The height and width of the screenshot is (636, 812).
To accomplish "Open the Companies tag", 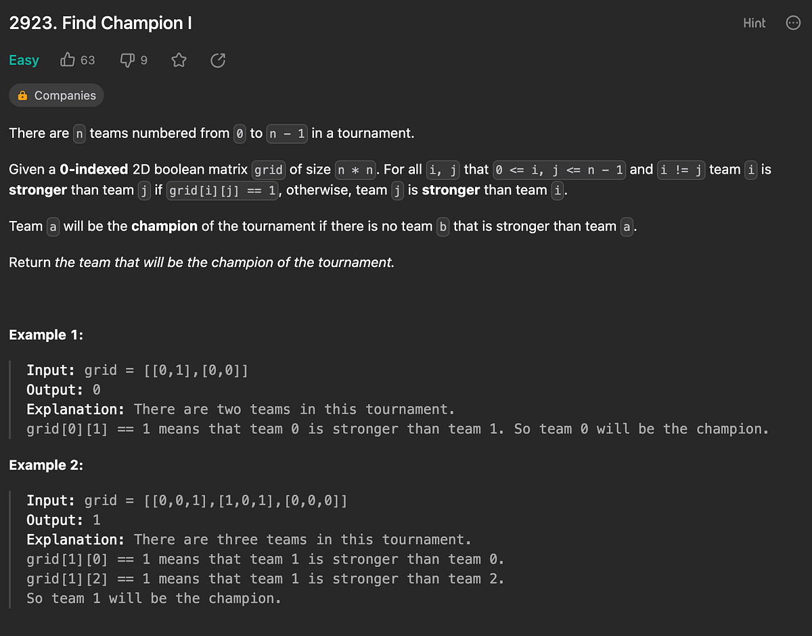I will coord(56,95).
